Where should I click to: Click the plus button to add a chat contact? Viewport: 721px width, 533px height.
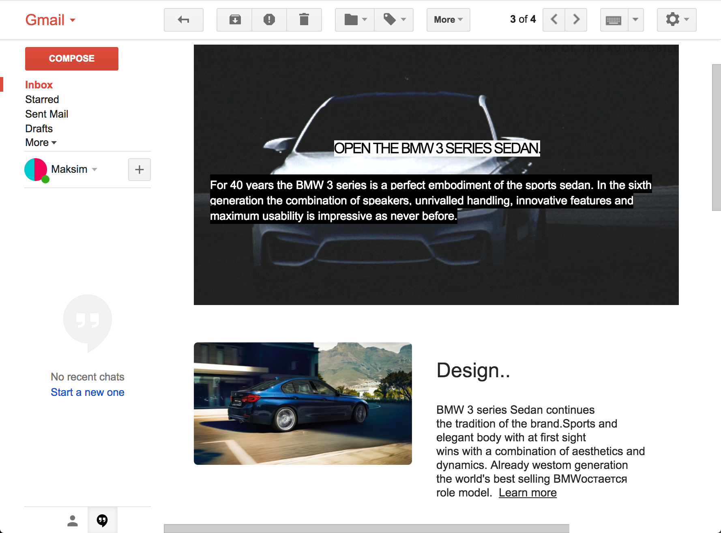point(139,170)
